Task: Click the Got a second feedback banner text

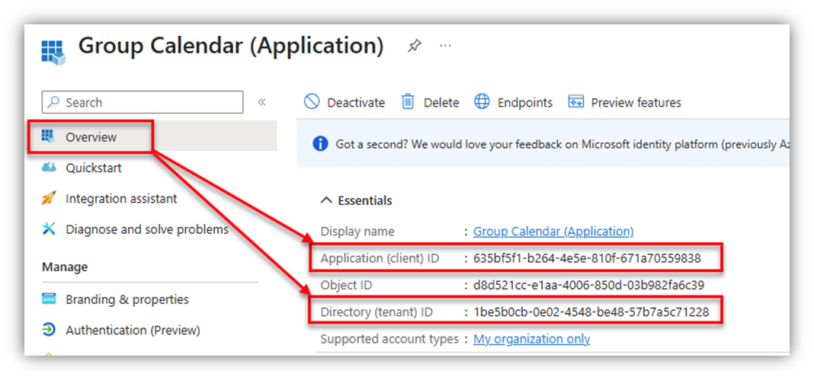Action: point(562,144)
